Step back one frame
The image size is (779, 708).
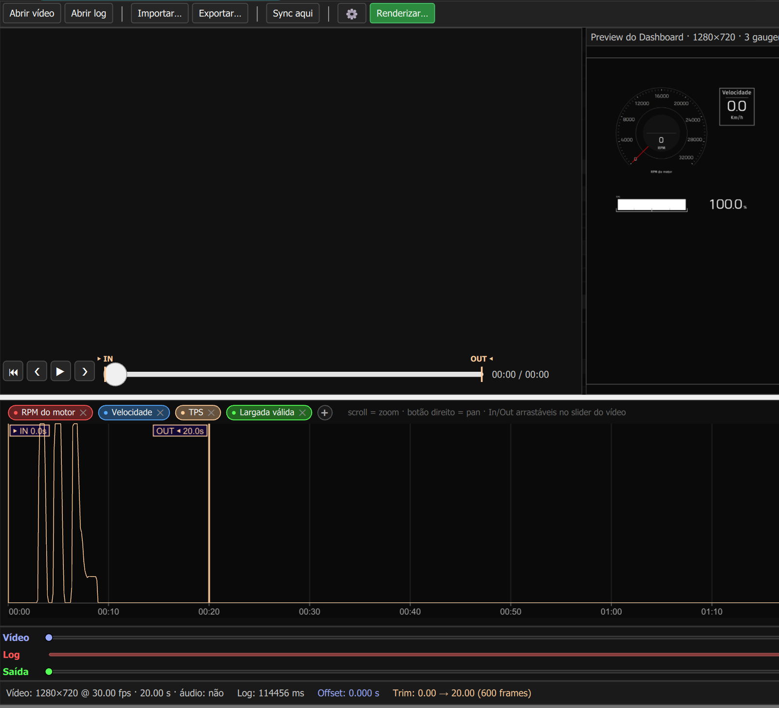pyautogui.click(x=37, y=372)
